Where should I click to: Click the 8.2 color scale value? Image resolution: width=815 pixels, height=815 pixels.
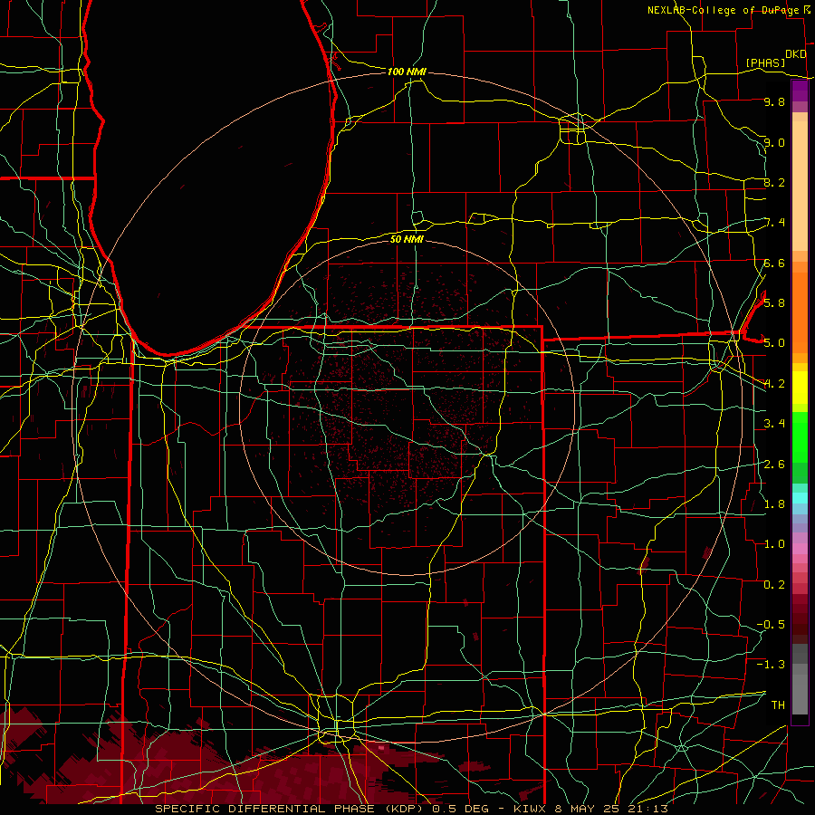click(x=774, y=182)
